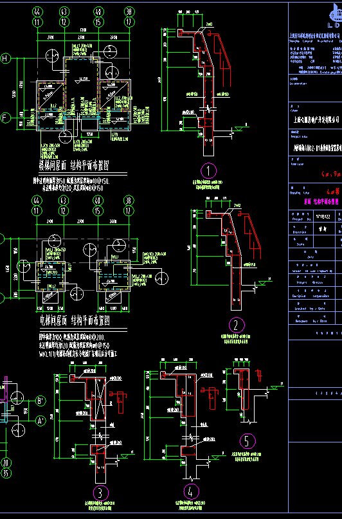
Task: Select the magenta section detail circle 2
Action: (x=236, y=325)
